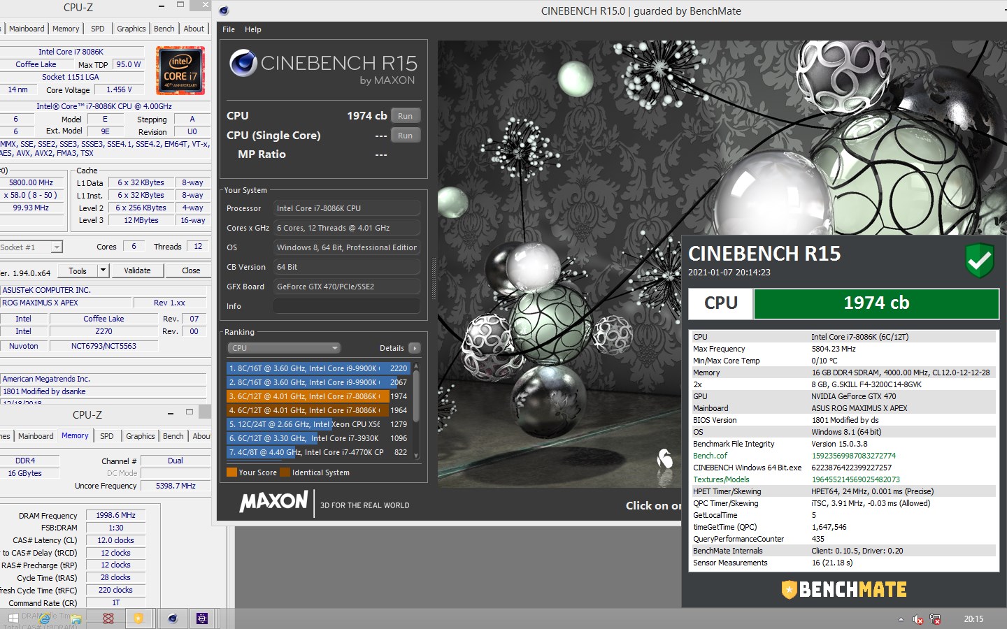Click the Textures/Models link in BenchMate

721,479
